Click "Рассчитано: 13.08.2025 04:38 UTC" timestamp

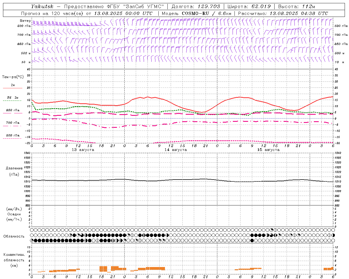[283, 13]
